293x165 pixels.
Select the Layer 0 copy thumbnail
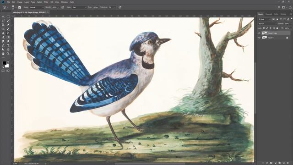265,33
